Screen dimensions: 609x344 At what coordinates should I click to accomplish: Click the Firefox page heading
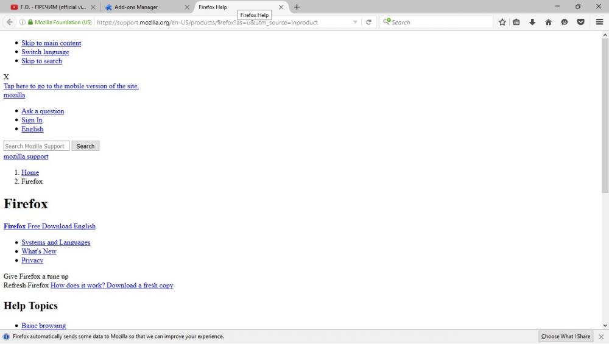26,204
